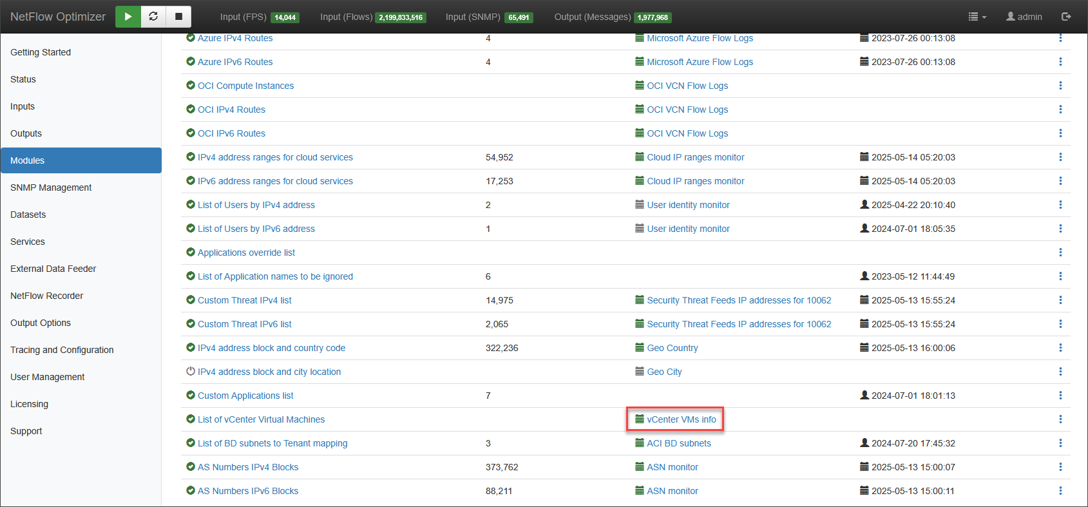The height and width of the screenshot is (507, 1088).
Task: Click the power status icon for IPv4 city location
Action: click(x=191, y=371)
